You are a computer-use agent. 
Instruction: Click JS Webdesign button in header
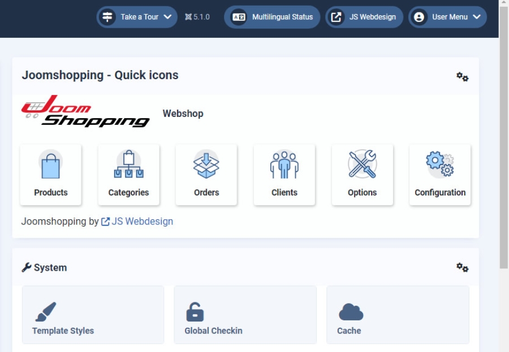(x=364, y=17)
